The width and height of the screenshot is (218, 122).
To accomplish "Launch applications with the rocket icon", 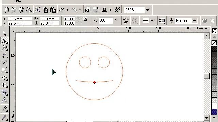I will 105,10.
